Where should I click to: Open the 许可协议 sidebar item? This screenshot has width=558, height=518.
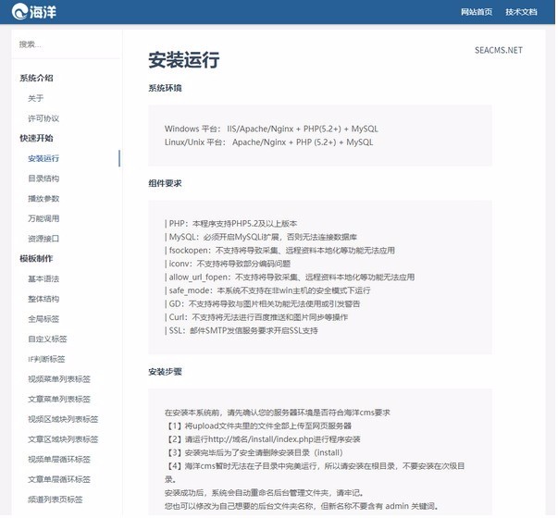point(43,118)
